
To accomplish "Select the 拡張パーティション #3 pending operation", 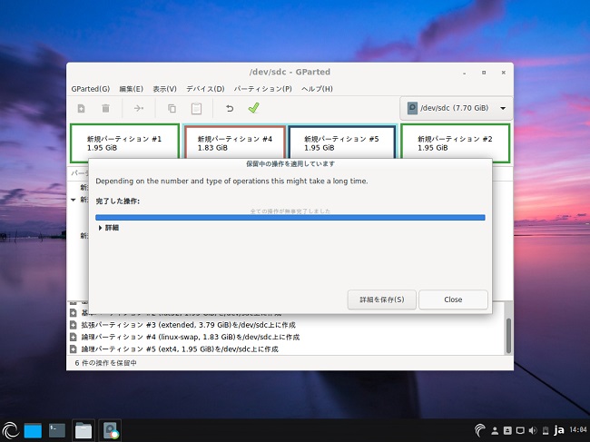I will tap(188, 325).
